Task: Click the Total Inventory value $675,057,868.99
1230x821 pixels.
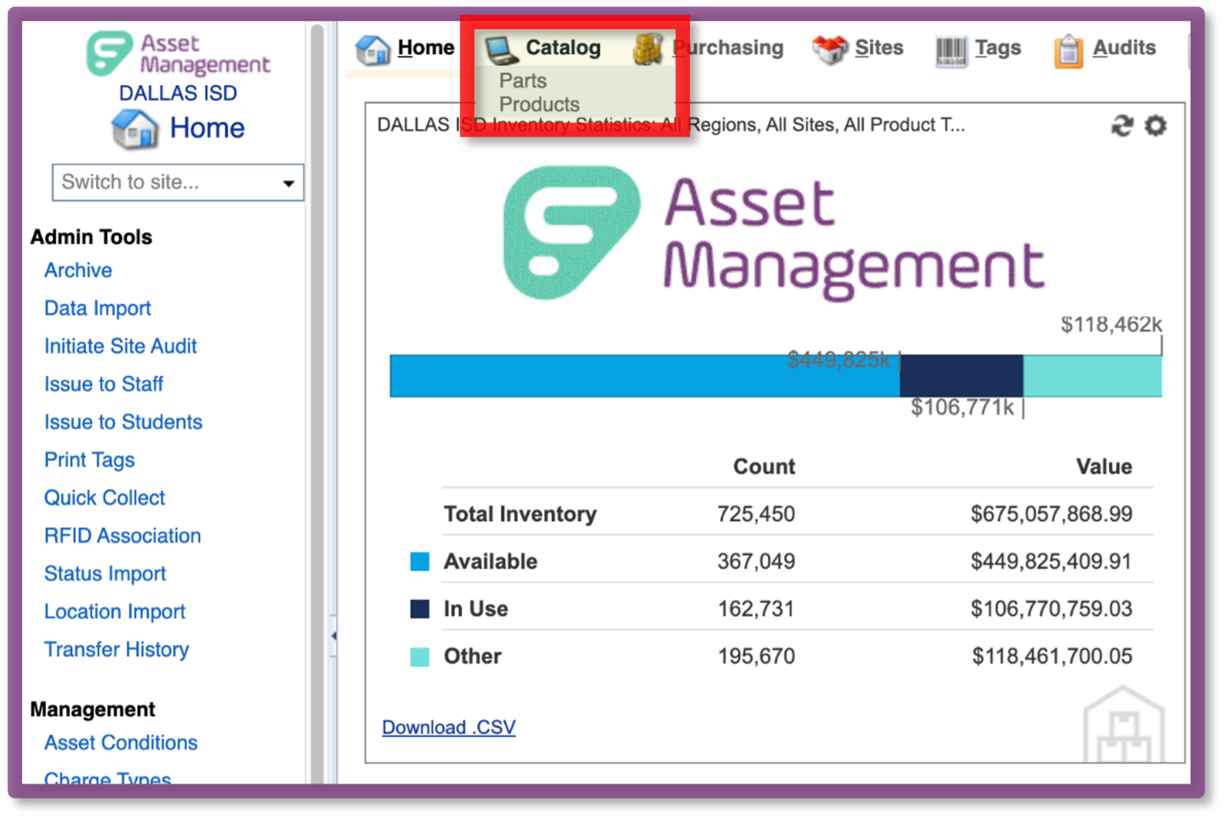Action: click(1051, 514)
